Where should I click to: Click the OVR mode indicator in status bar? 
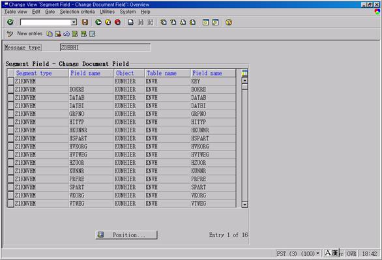coord(351,253)
